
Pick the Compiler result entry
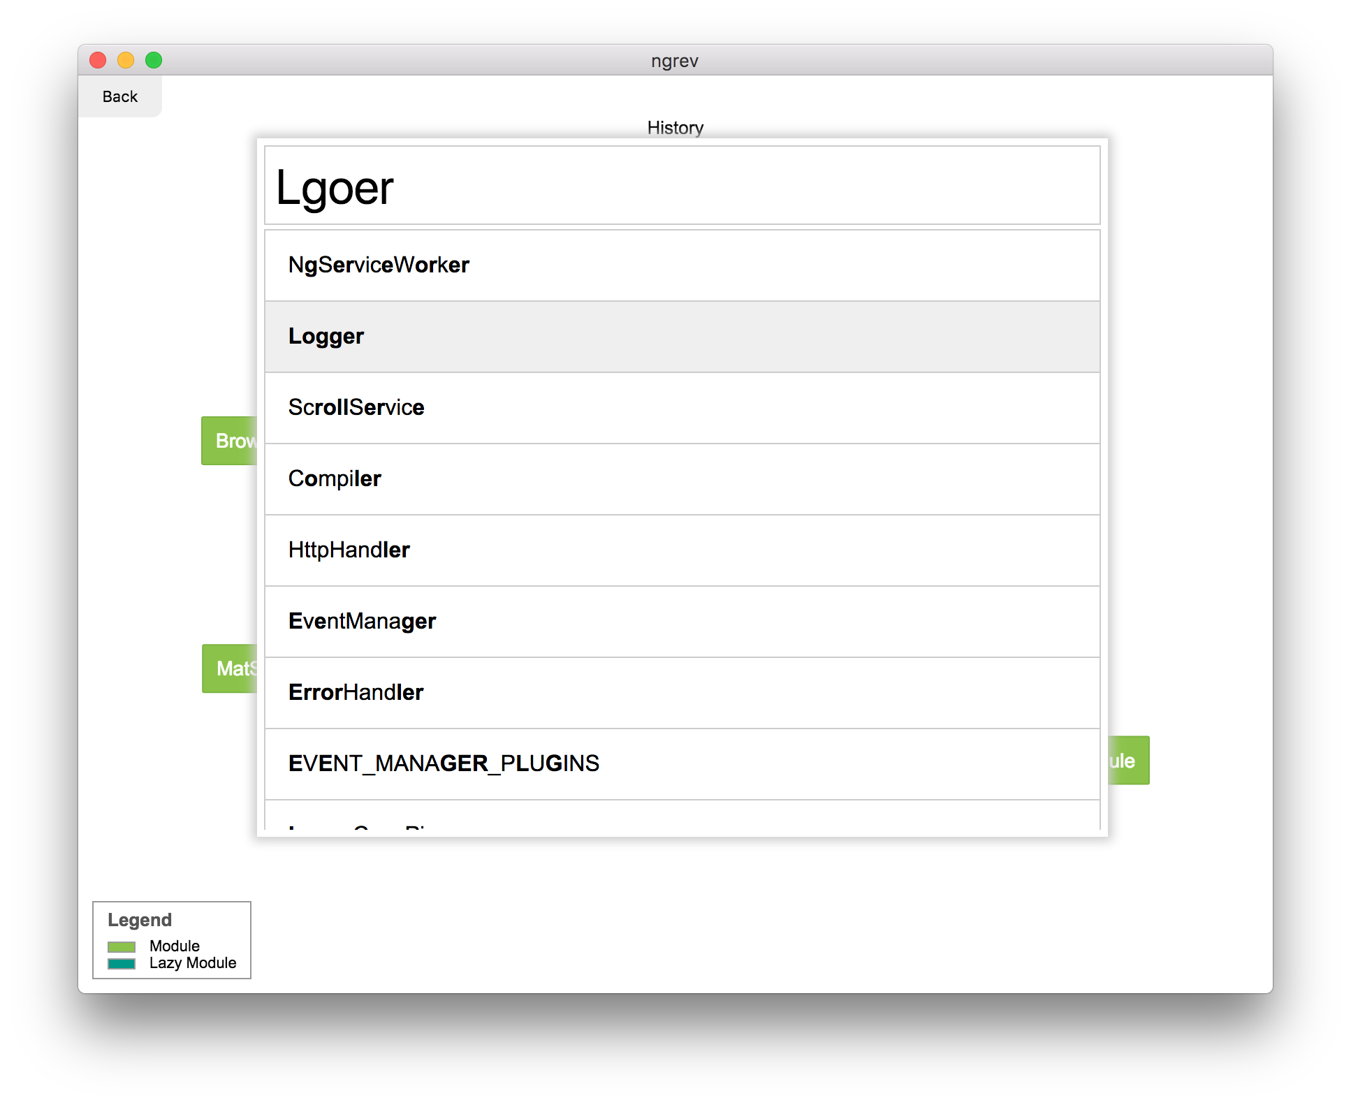tap(682, 479)
